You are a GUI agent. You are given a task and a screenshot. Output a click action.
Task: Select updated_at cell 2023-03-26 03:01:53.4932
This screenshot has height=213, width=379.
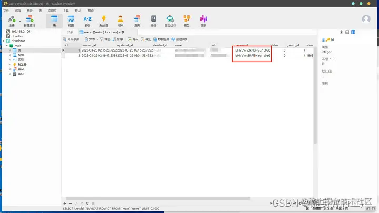pyautogui.click(x=135, y=56)
